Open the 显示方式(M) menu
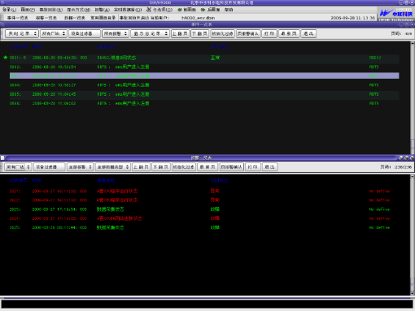The width and height of the screenshot is (415, 311). [x=79, y=10]
